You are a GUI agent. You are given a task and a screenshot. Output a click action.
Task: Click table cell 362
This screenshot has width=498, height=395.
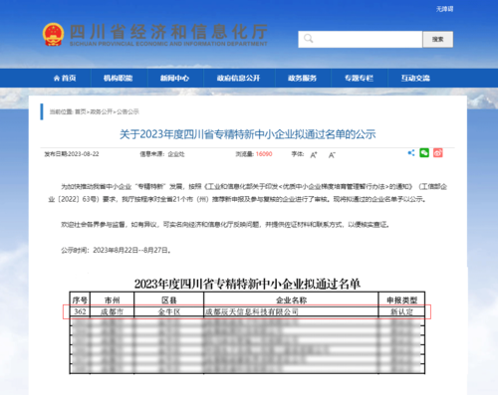click(80, 311)
